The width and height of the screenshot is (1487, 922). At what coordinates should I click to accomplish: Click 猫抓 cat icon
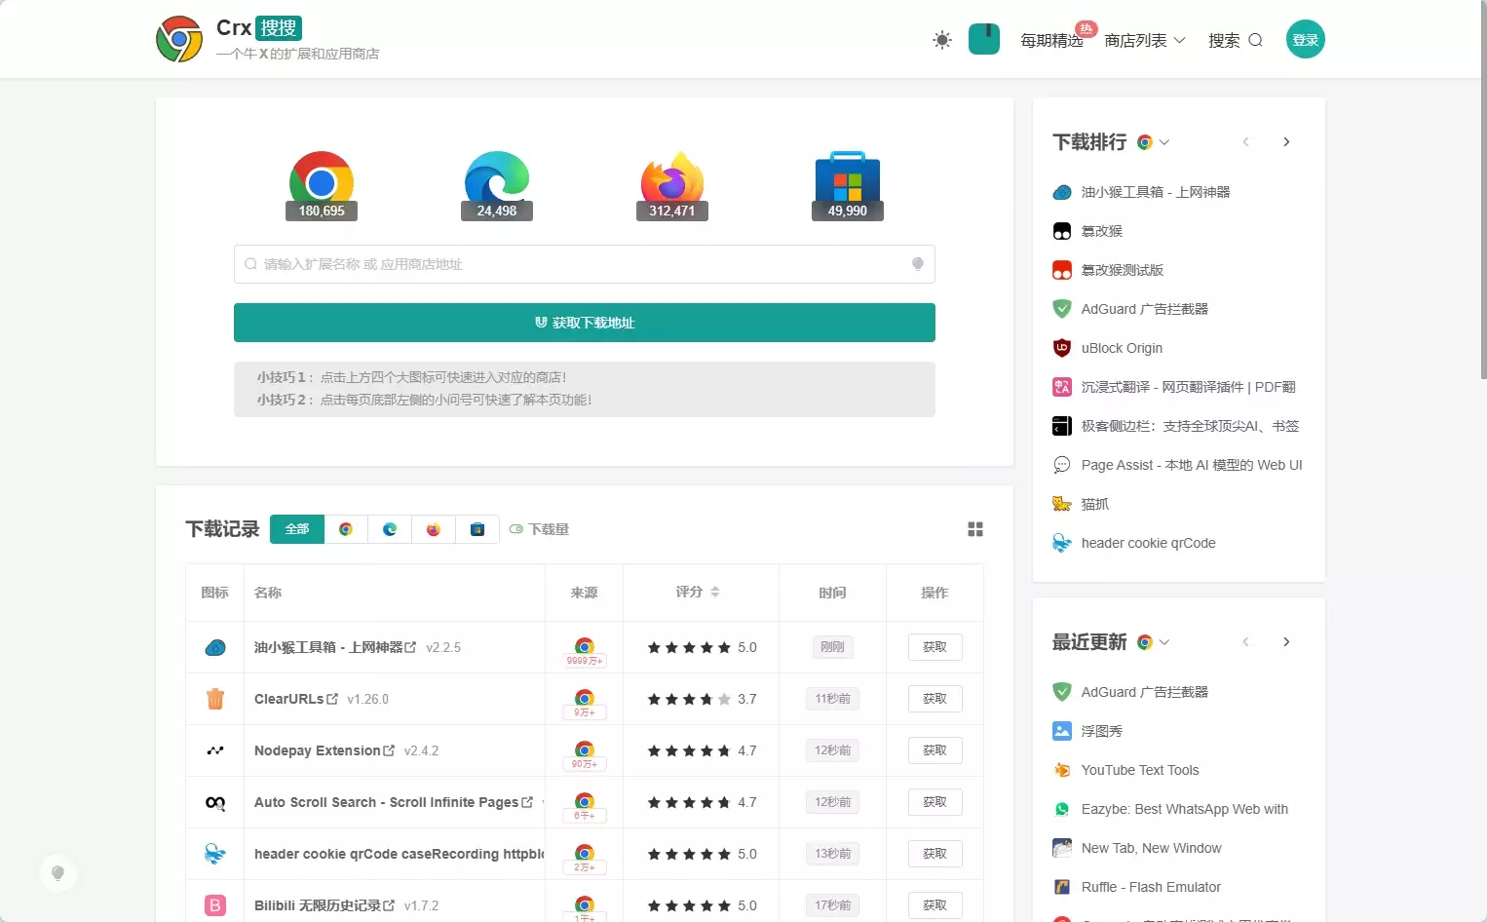tap(1062, 504)
